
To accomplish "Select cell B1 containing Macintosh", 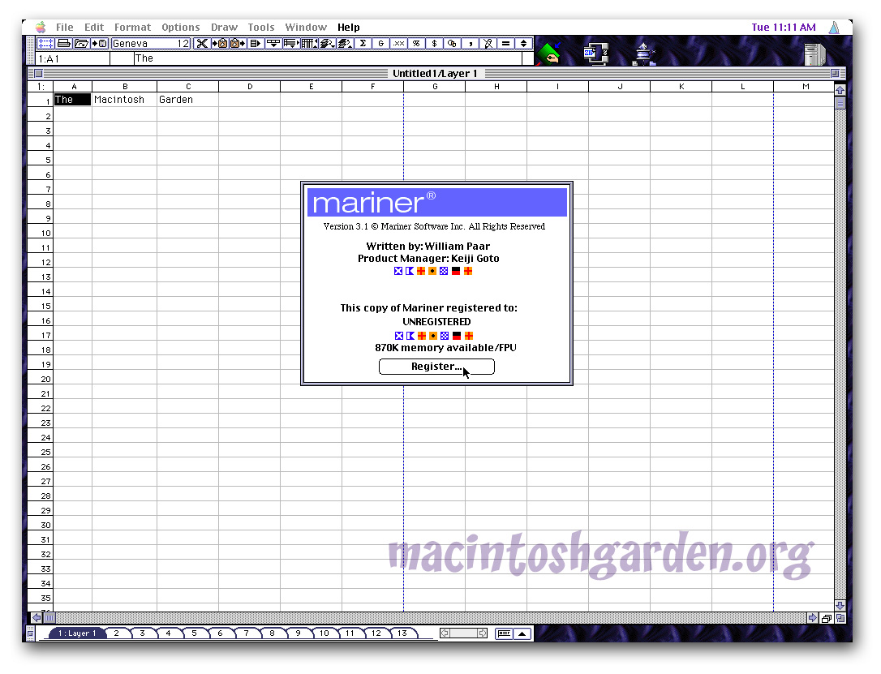I will (124, 100).
